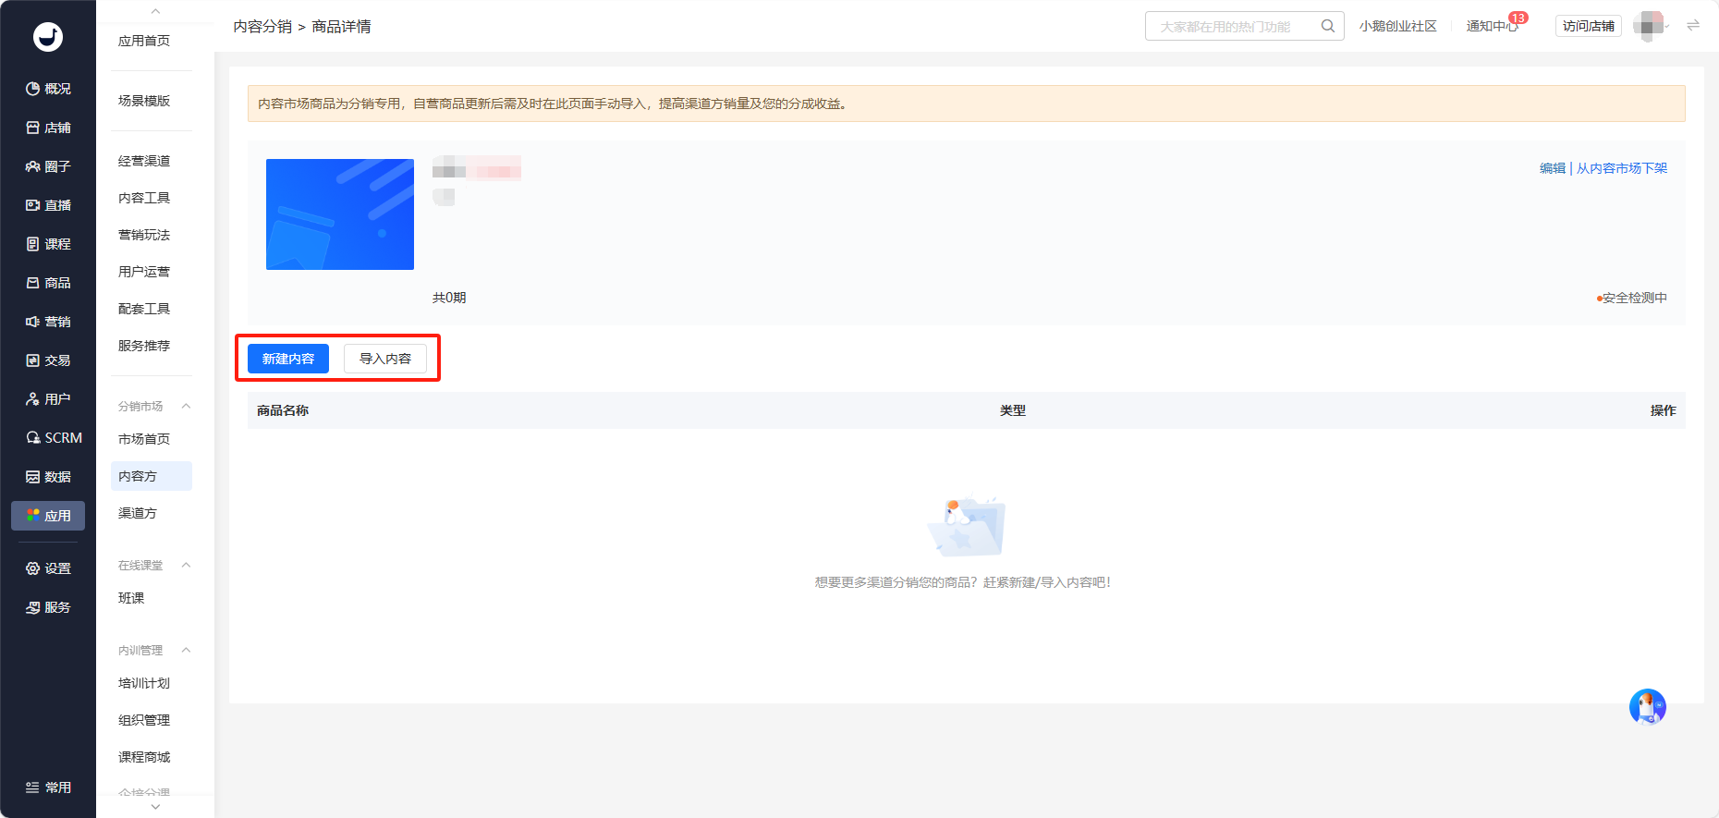Click 访问店铺 button
1719x818 pixels.
point(1589,26)
